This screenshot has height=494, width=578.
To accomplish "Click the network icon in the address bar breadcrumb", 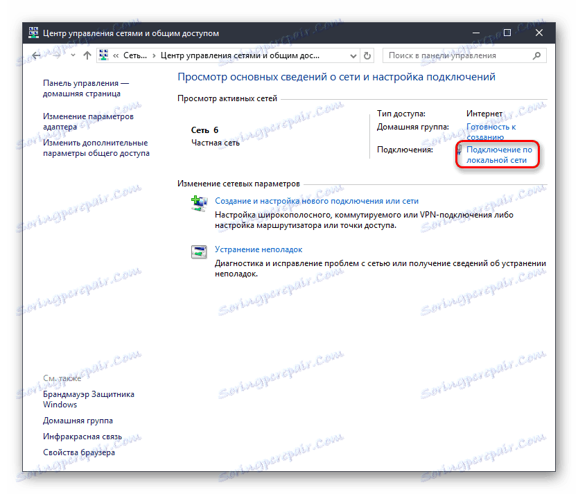I will click(105, 55).
